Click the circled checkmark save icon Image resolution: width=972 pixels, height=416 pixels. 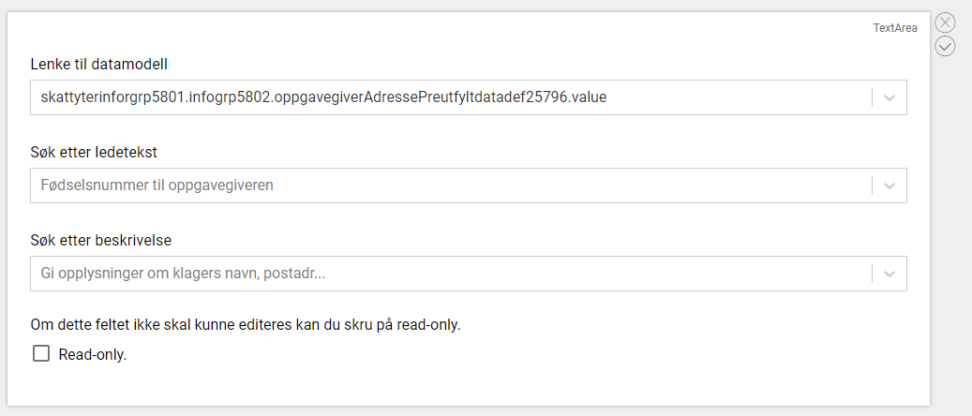click(x=945, y=47)
